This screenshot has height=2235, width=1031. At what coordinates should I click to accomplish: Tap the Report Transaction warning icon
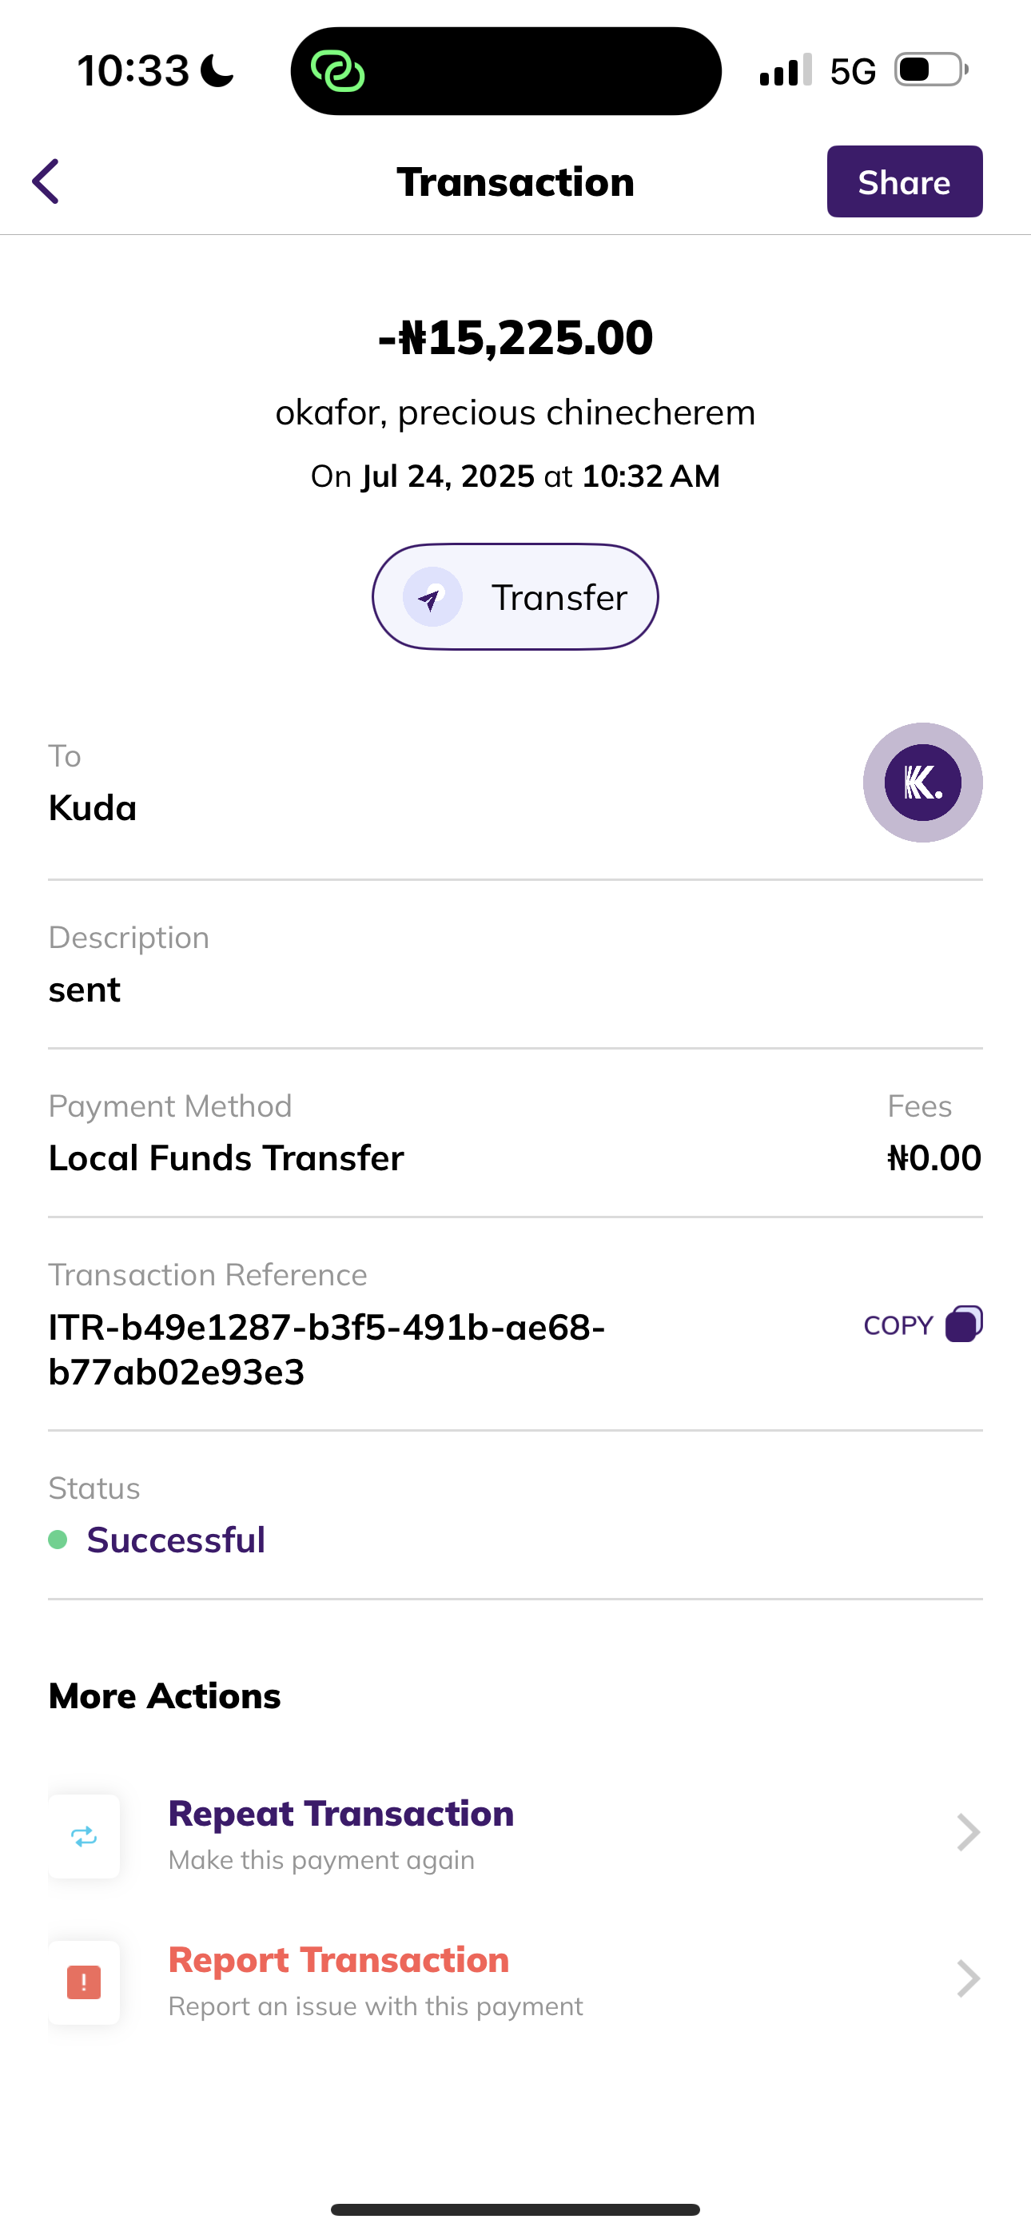(x=84, y=1982)
